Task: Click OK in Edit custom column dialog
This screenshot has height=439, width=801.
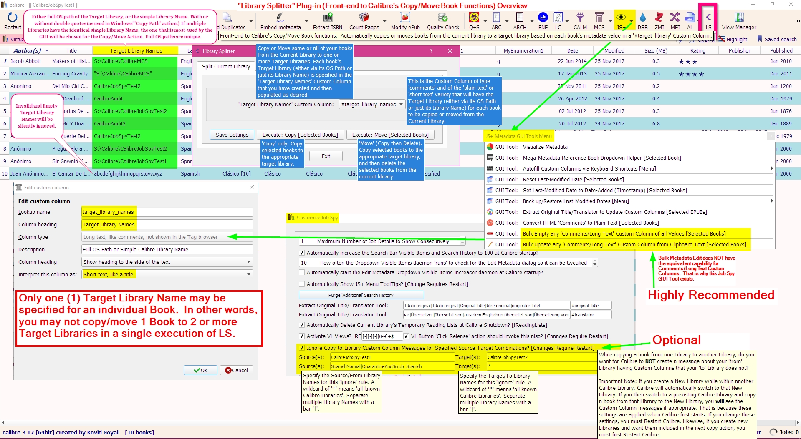Action: coord(201,370)
